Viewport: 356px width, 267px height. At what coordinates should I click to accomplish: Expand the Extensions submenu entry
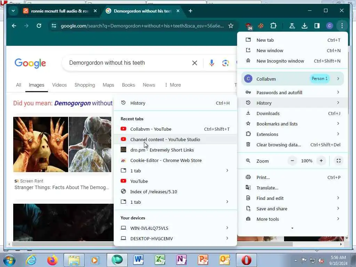coord(293,134)
